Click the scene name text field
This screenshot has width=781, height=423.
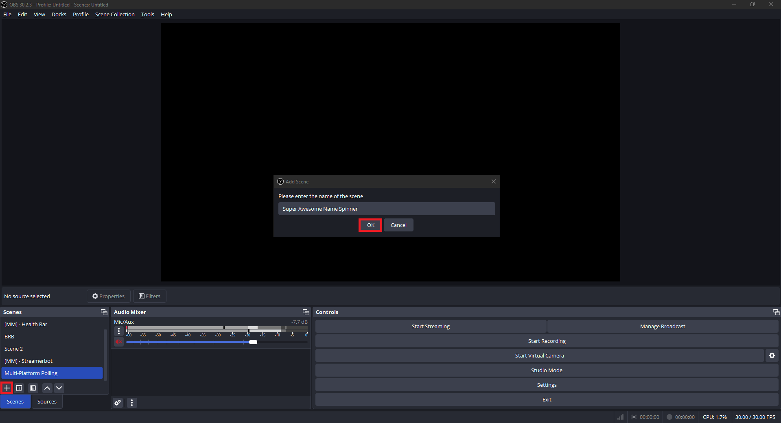click(386, 209)
